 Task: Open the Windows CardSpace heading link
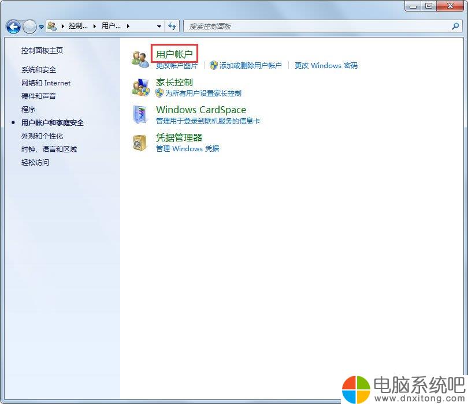click(x=201, y=110)
